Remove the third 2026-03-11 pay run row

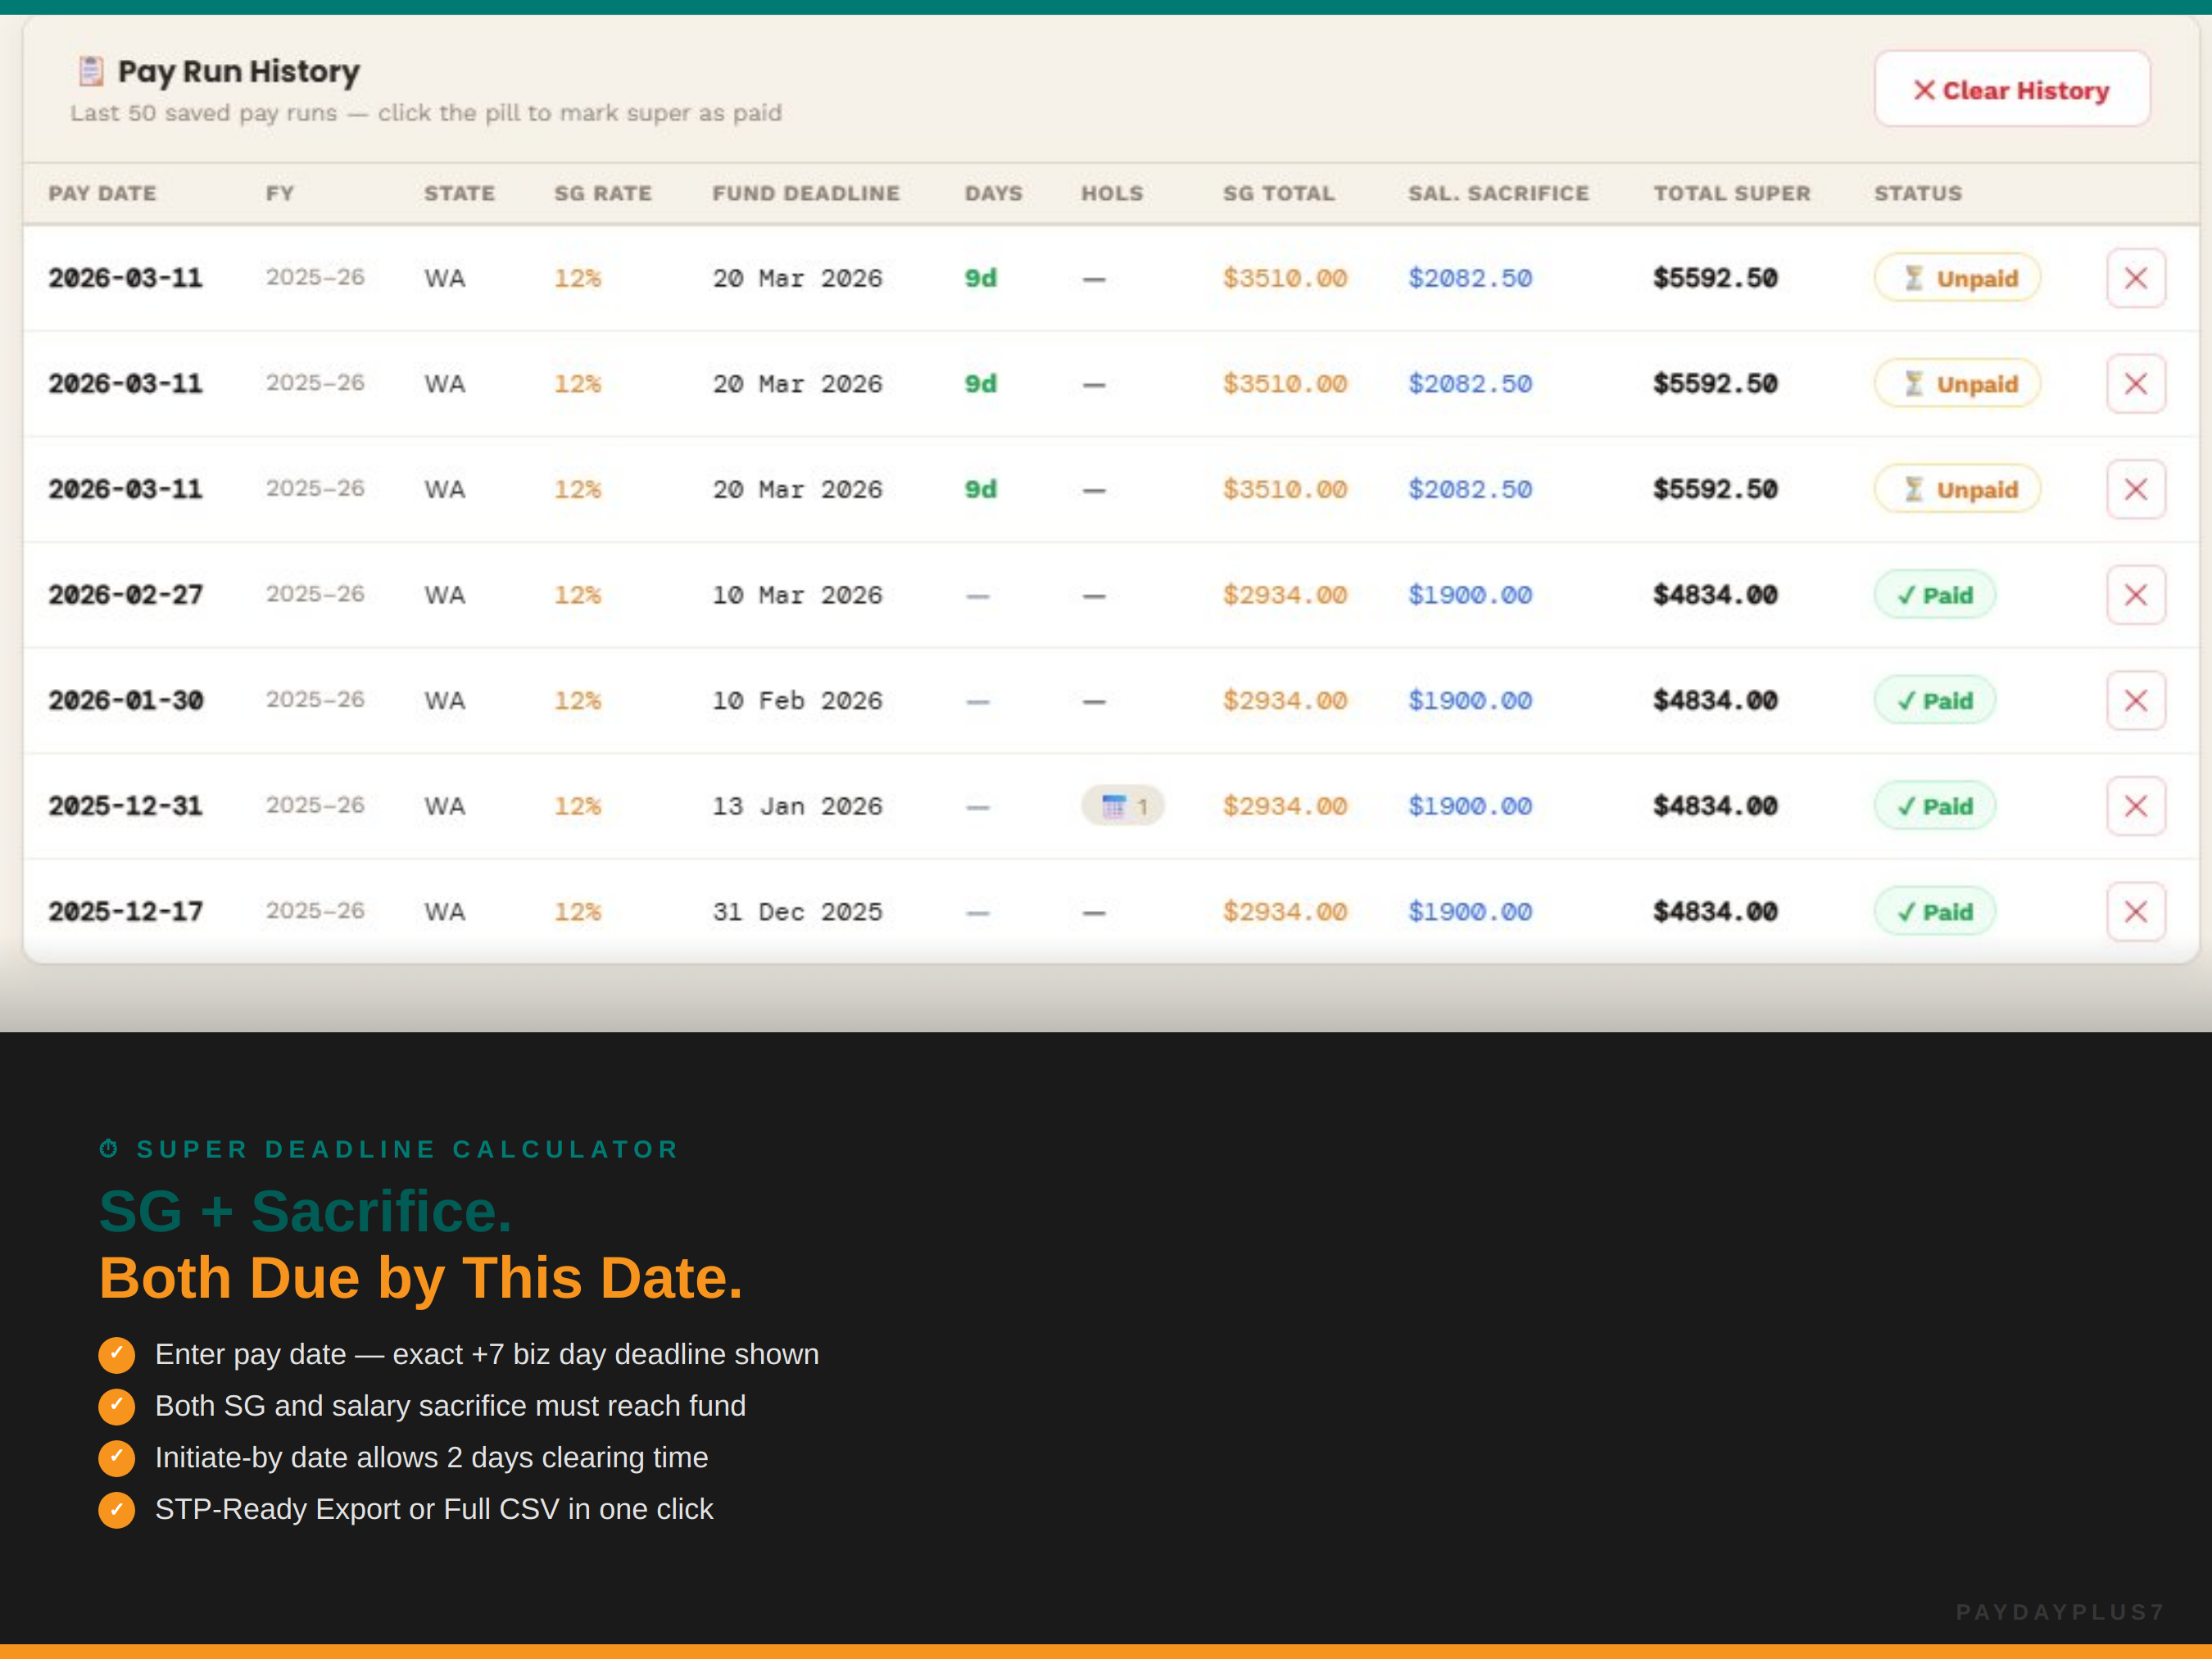tap(2136, 488)
